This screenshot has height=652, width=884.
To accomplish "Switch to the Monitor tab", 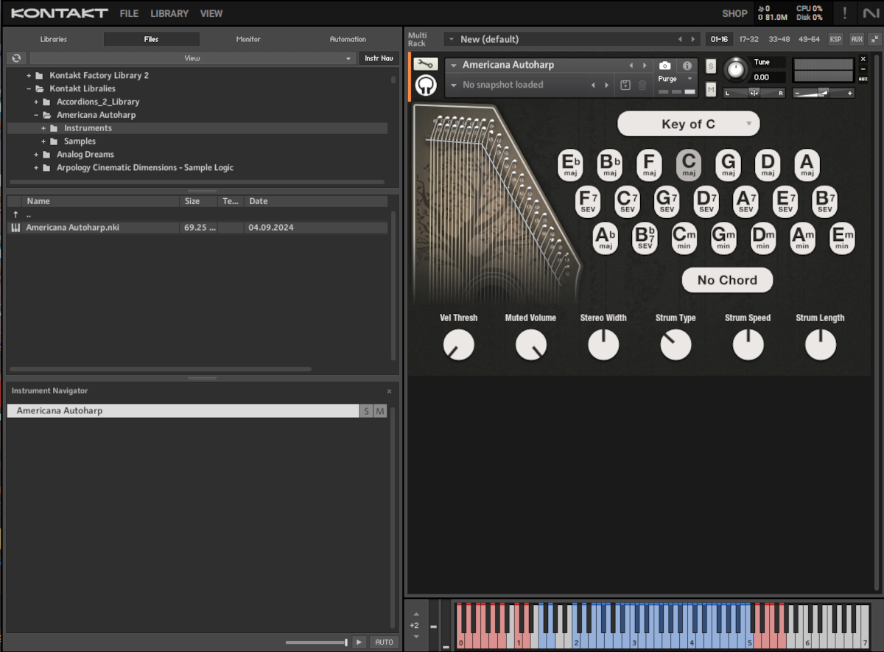I will (248, 39).
